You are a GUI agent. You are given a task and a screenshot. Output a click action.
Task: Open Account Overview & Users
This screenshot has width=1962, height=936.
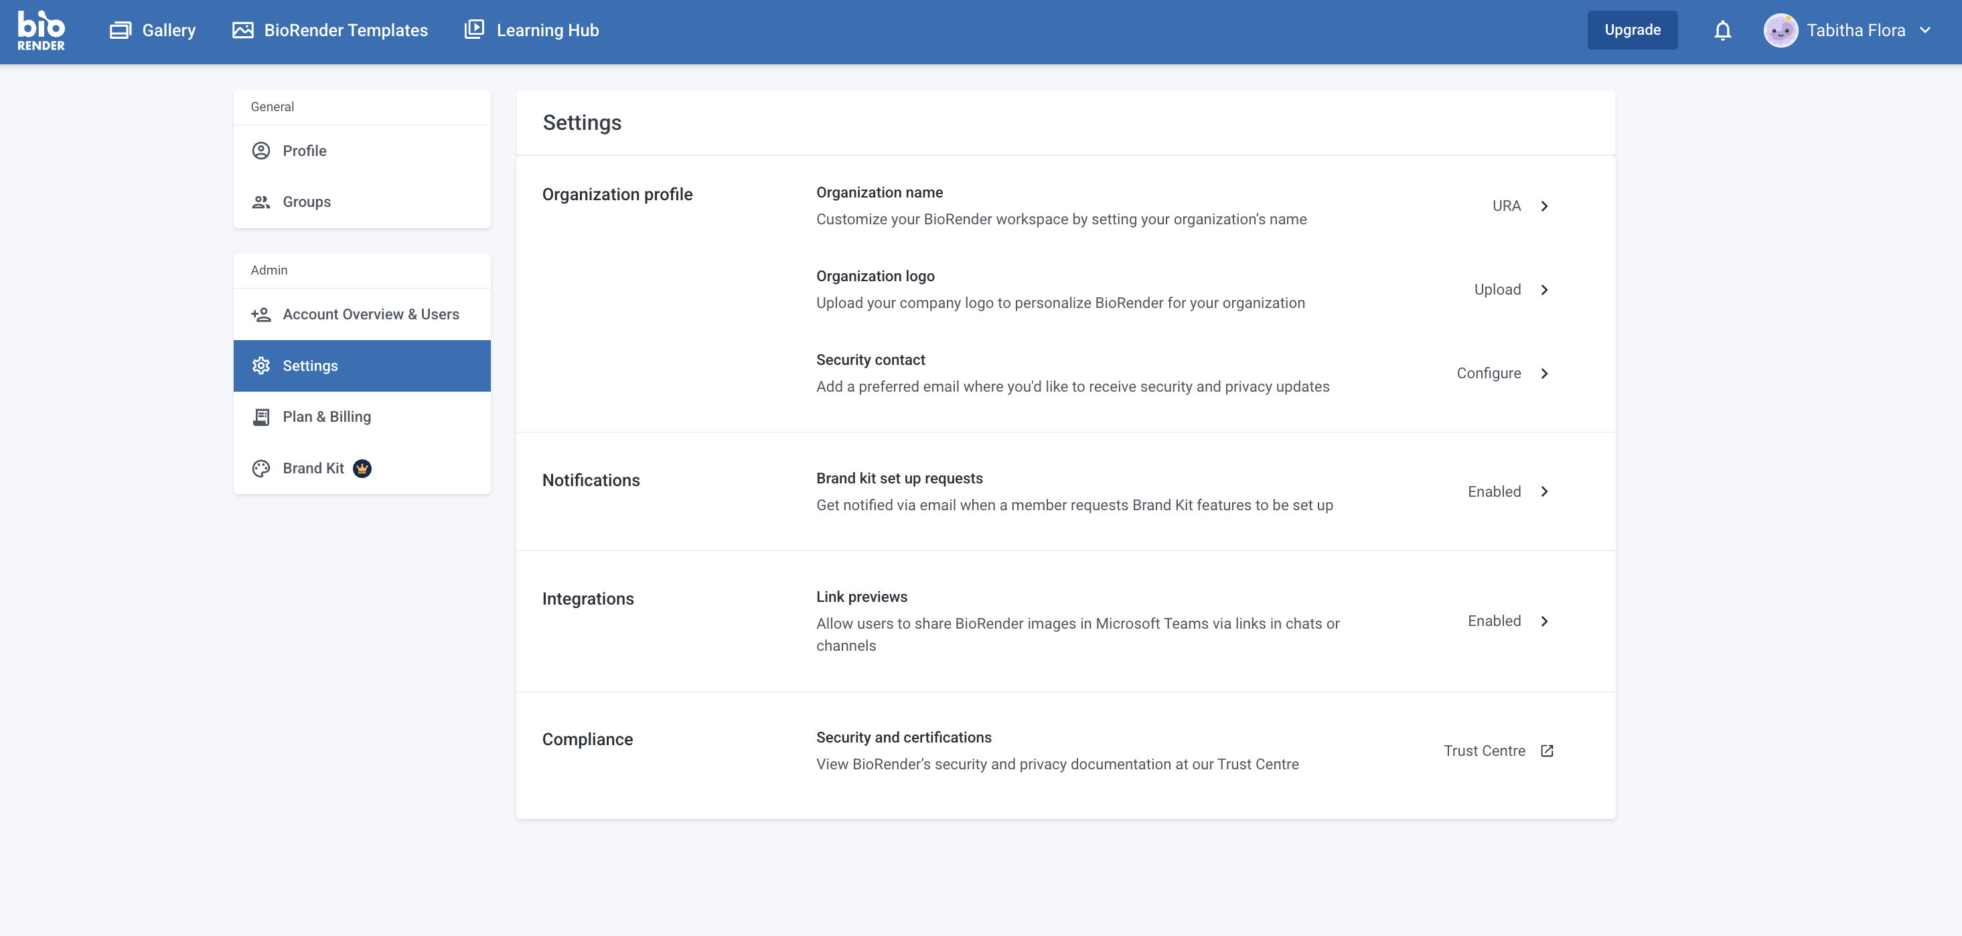point(362,315)
